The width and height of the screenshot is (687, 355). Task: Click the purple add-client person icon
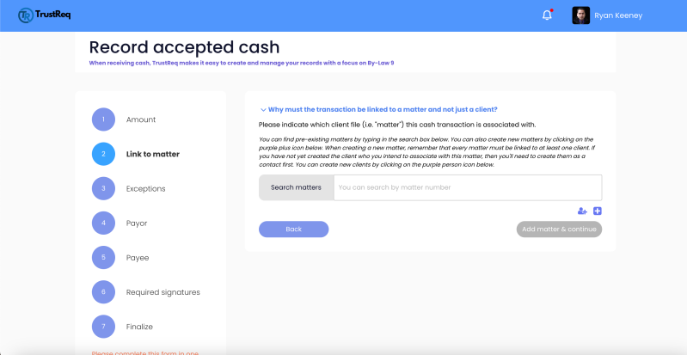coord(582,211)
